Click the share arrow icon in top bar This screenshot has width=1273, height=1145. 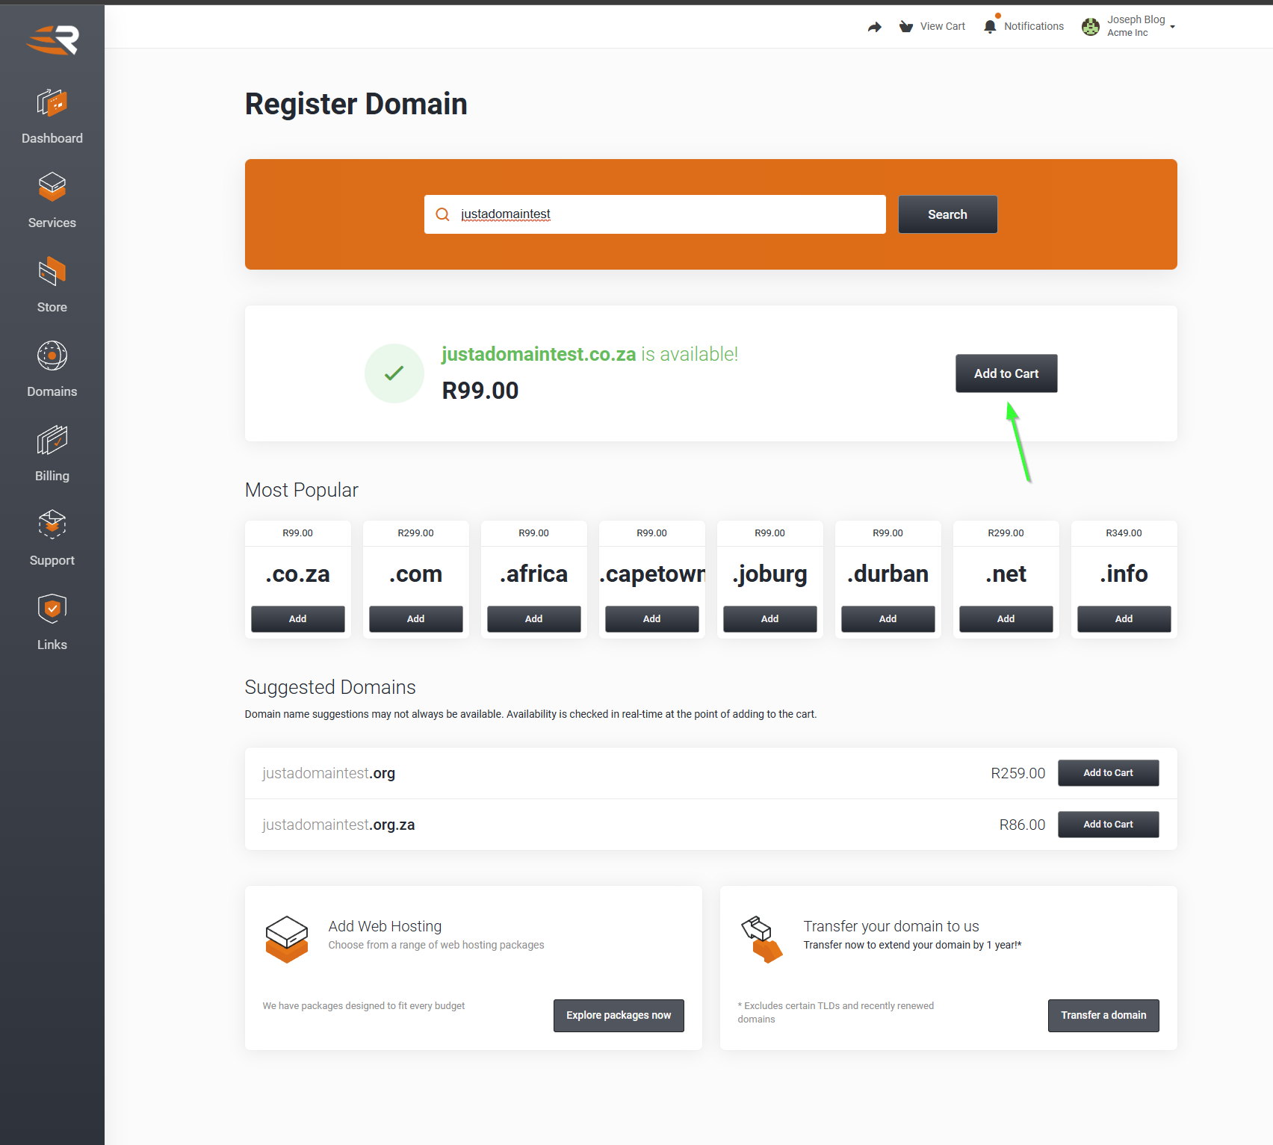coord(874,26)
